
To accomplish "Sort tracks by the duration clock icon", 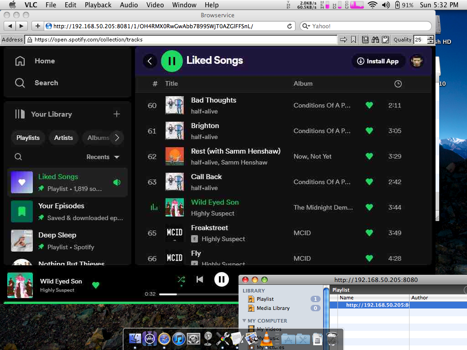I will point(398,84).
